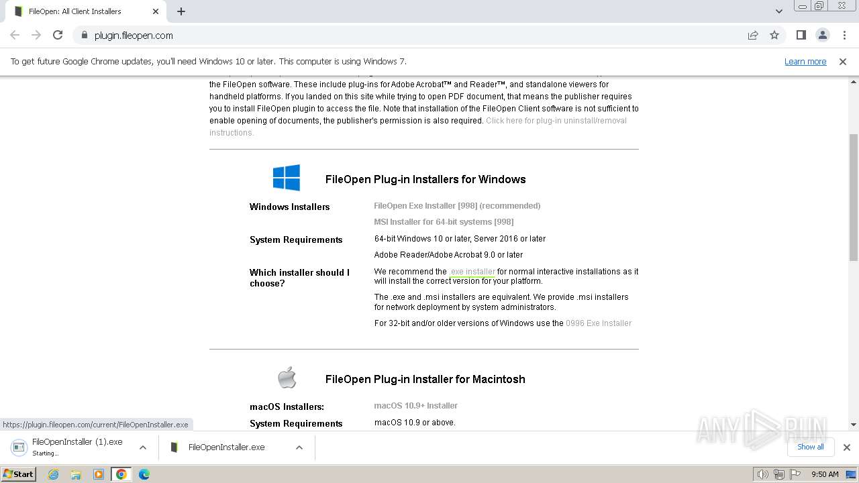Click the lock icon in address bar
Image resolution: width=859 pixels, height=483 pixels.
[84, 36]
